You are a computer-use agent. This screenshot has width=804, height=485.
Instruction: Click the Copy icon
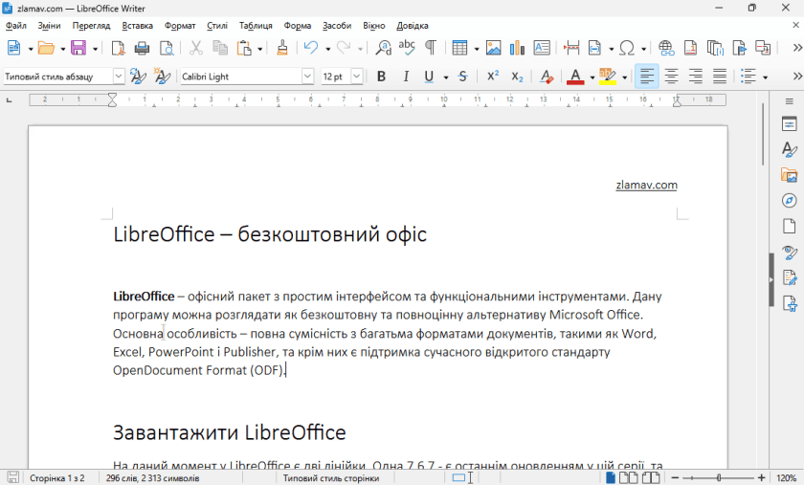(220, 48)
